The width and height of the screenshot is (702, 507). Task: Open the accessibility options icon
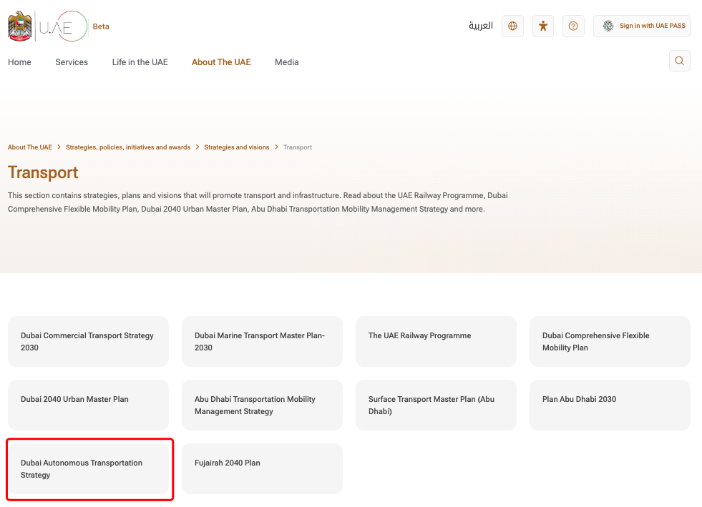pos(543,26)
